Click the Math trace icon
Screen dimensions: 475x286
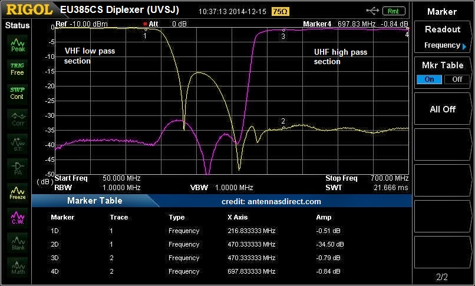tap(18, 267)
